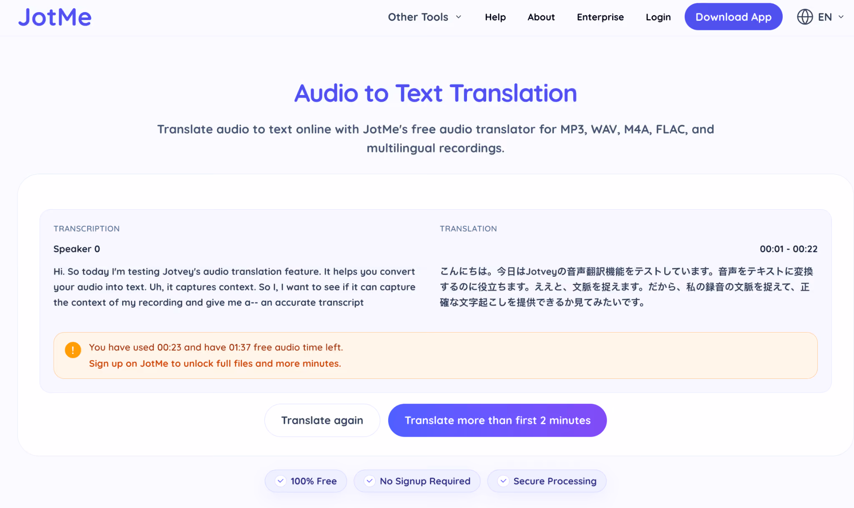Click the checkmark icon beside No Signup Required
This screenshot has height=508, width=854.
point(369,481)
